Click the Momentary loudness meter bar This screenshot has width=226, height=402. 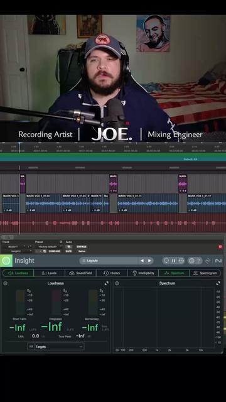(x=93, y=303)
